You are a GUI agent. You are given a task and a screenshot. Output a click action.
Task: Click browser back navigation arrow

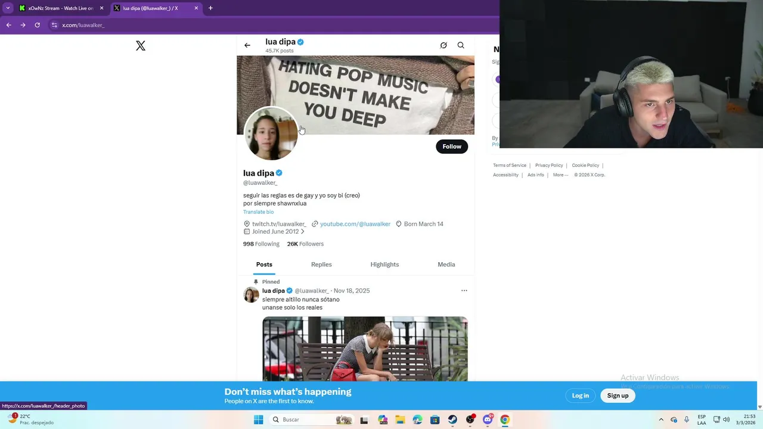pyautogui.click(x=8, y=25)
